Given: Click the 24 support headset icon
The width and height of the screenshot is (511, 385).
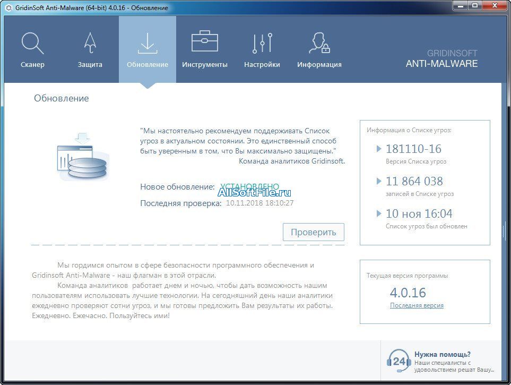Looking at the screenshot, I should [x=399, y=361].
